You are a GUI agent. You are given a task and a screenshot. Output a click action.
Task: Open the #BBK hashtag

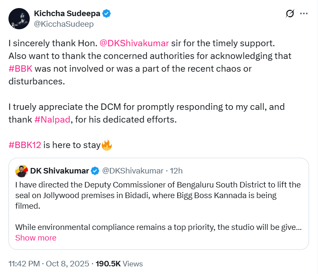pos(20,69)
